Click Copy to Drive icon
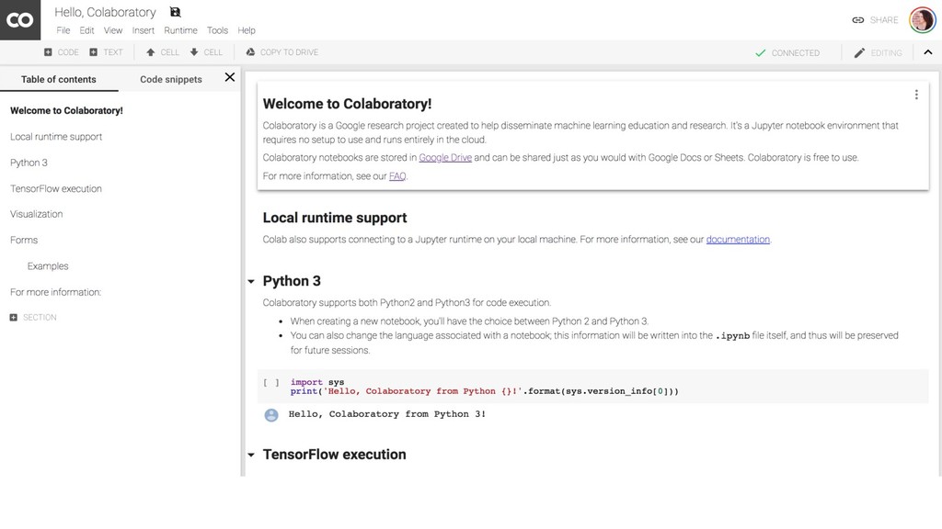 coord(250,52)
